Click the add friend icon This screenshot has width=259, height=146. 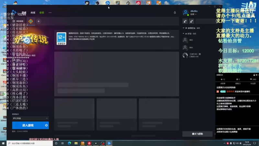[x=185, y=21]
